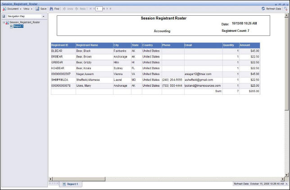Click the Refresh Data button
Viewport: 290px width, 190px height.
[272, 9]
